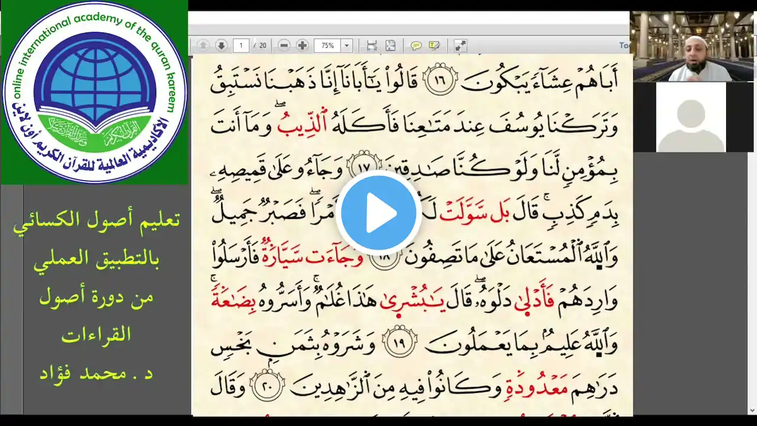This screenshot has height=426, width=757.
Task: Open the zoom level dropdown arrow
Action: pos(347,46)
